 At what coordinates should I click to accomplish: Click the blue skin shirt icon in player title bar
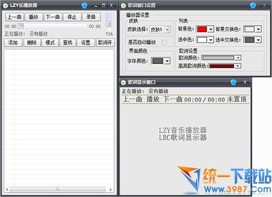[84, 5]
